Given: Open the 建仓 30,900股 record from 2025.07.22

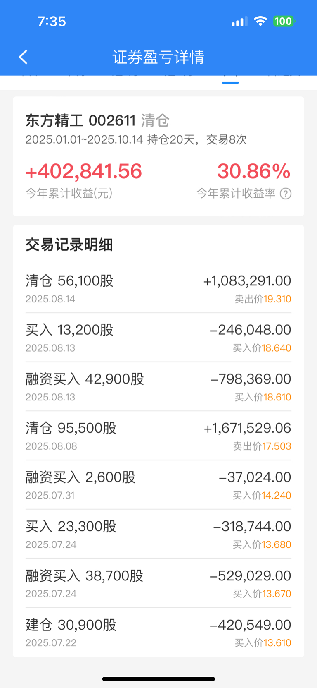Looking at the screenshot, I should point(158,633).
